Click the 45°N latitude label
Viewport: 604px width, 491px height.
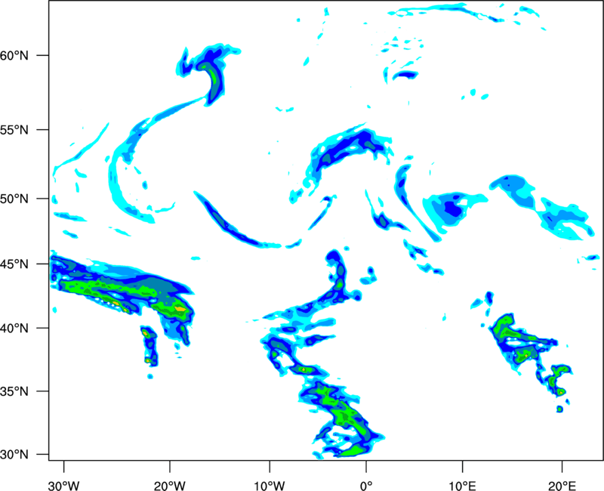pyautogui.click(x=14, y=264)
